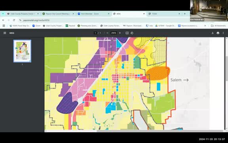
Task: Open Planning and Zoning bookmark
Action: click(x=87, y=26)
